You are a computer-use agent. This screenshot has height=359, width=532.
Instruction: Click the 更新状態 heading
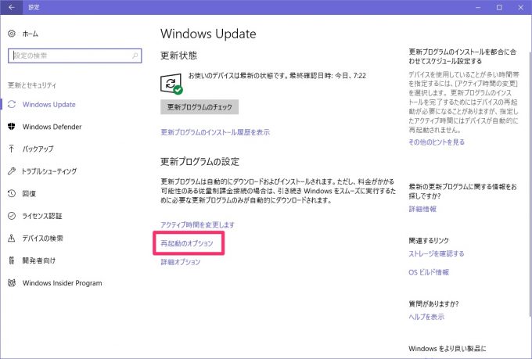pos(179,56)
